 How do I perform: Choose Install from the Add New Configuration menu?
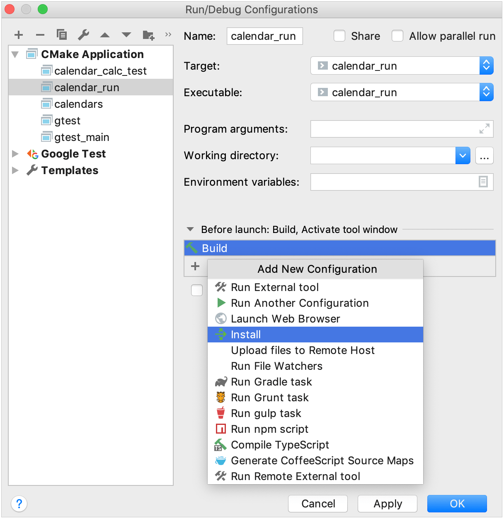coord(246,335)
